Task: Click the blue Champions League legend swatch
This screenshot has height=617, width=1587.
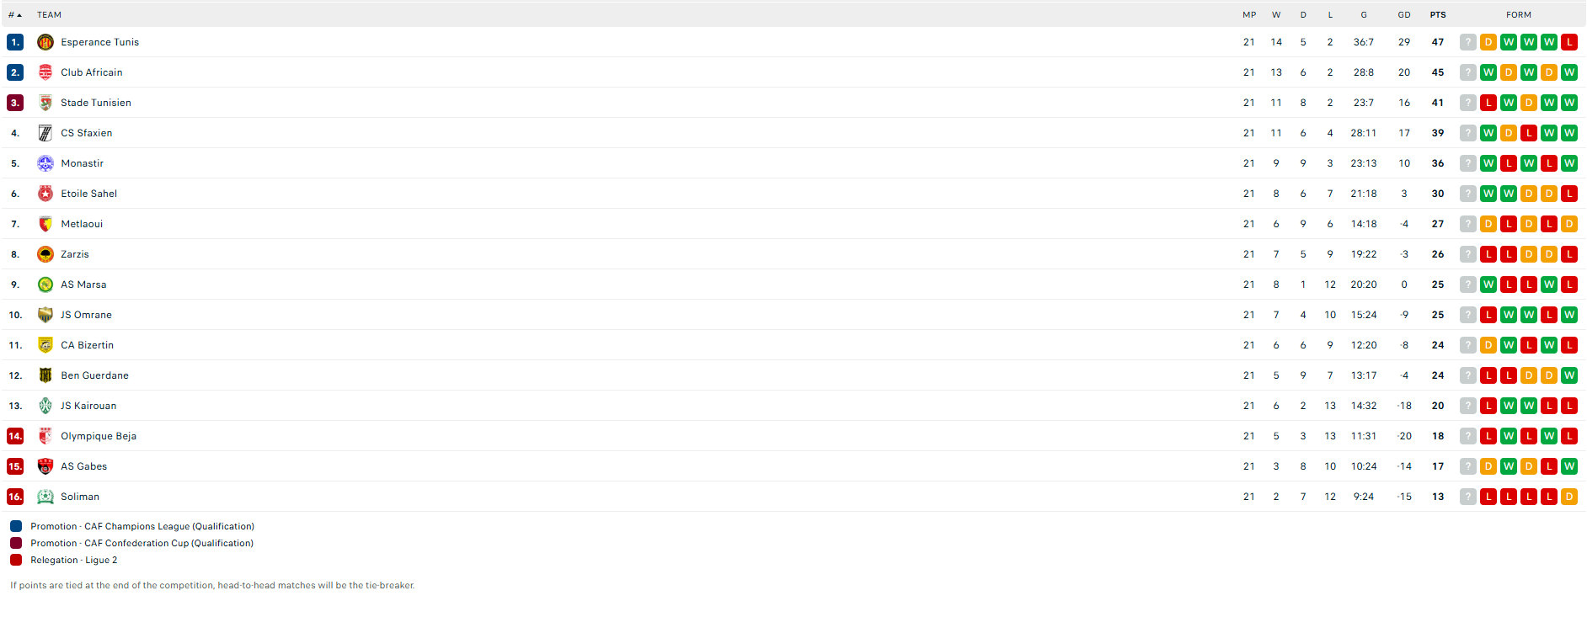Action: [16, 526]
